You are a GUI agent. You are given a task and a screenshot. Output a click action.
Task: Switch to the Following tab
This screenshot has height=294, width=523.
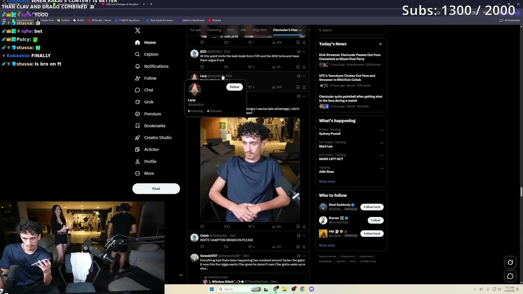(x=214, y=30)
